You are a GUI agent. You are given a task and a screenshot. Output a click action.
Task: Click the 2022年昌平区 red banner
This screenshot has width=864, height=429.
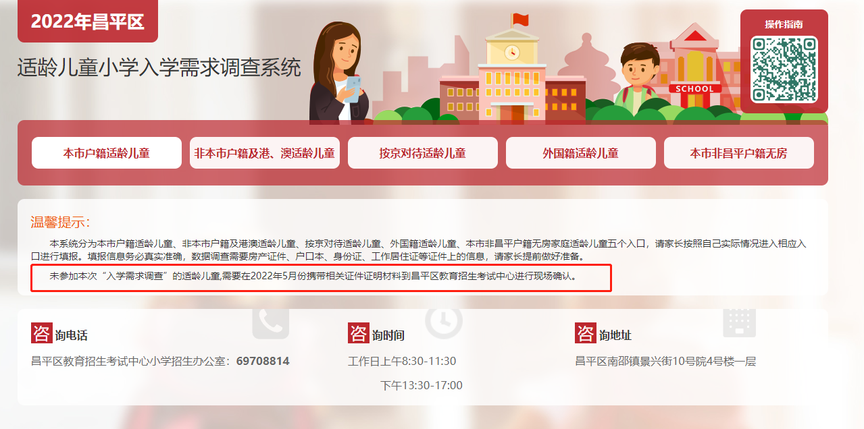[x=88, y=21]
